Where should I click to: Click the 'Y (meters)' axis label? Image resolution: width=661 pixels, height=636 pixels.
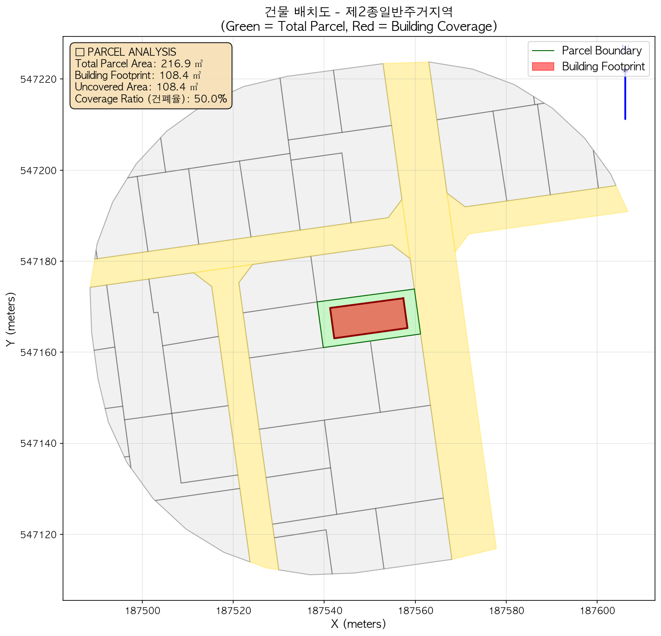point(11,318)
